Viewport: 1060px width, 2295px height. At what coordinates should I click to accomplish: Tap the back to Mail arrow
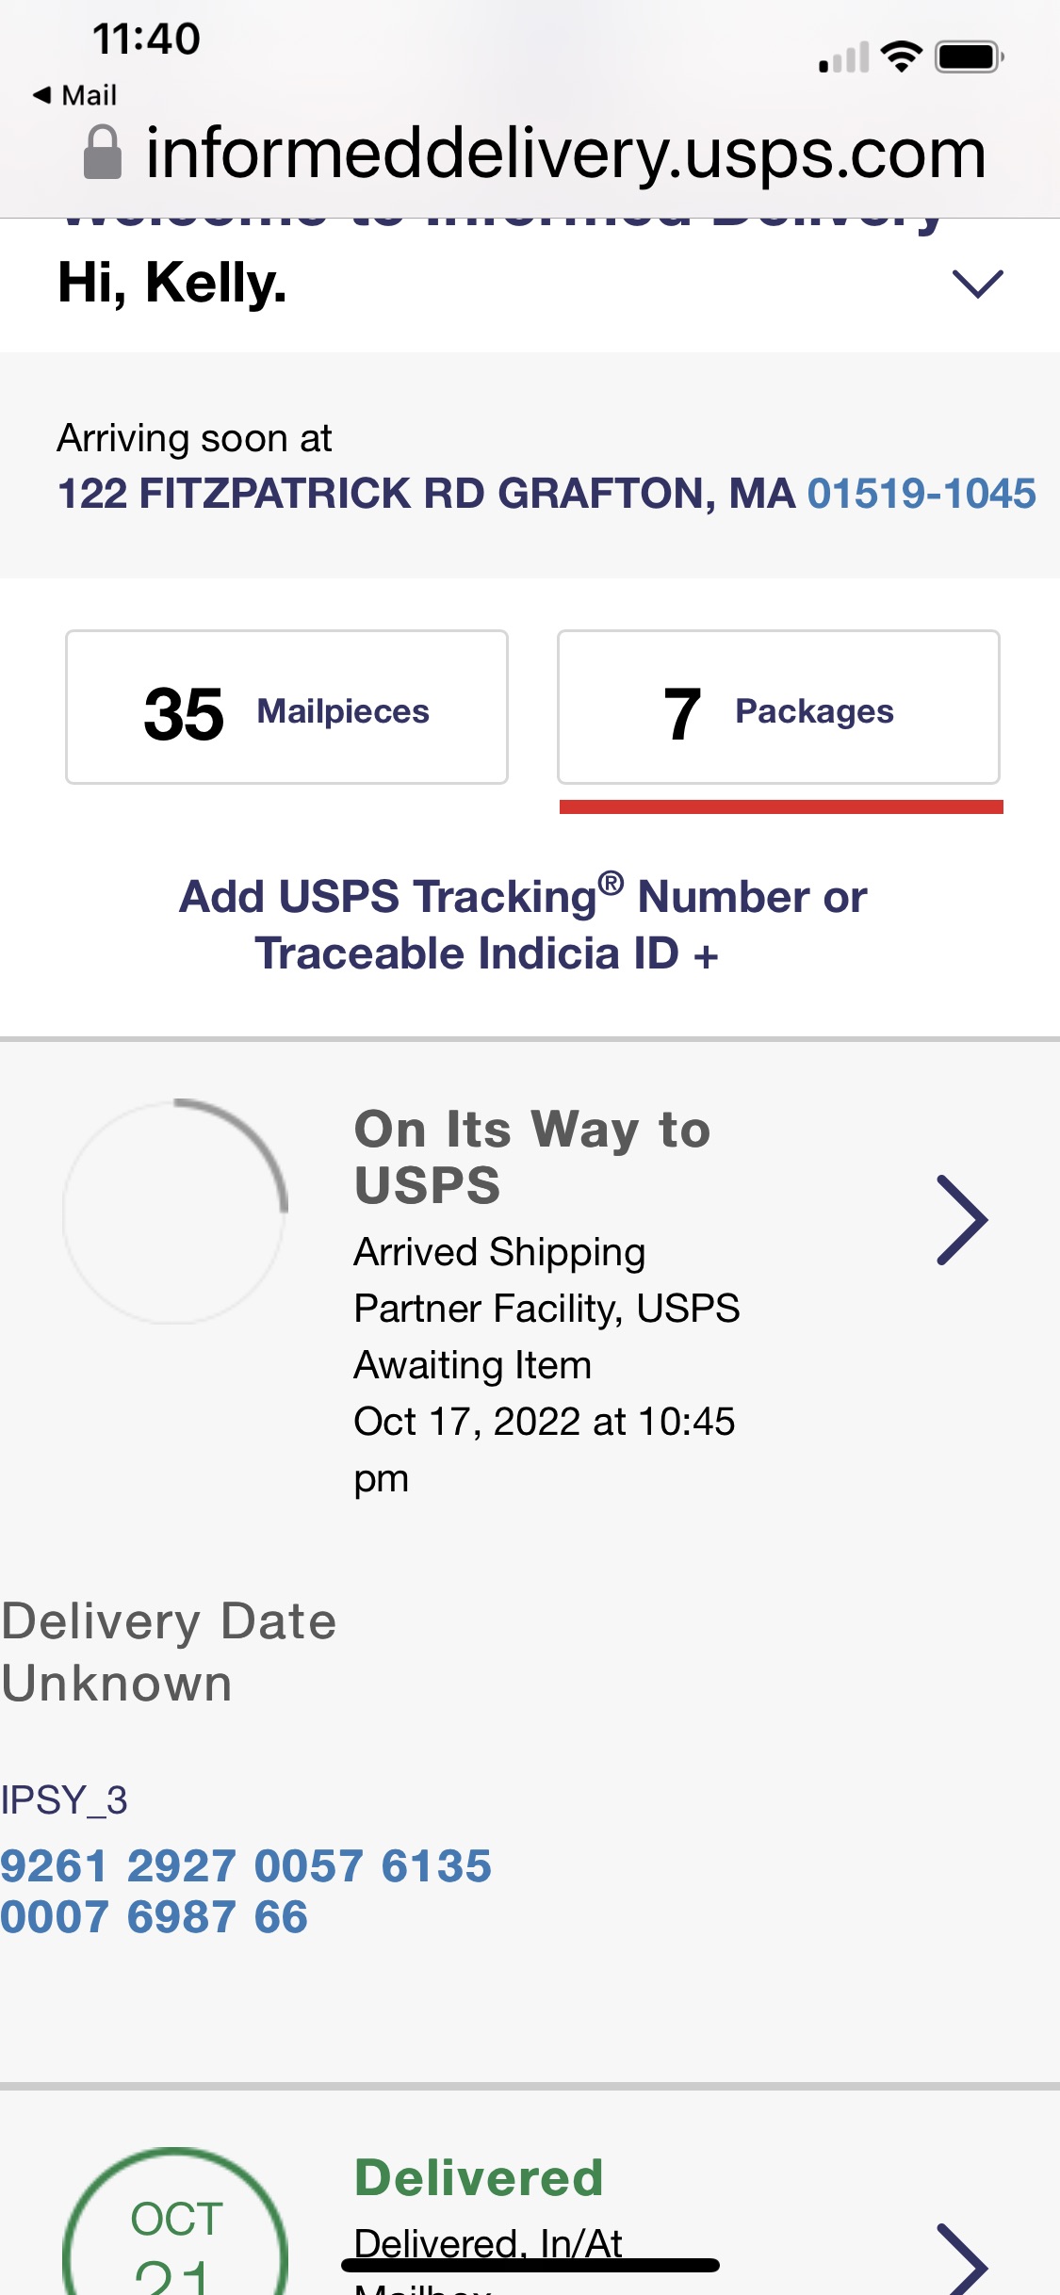pos(43,94)
